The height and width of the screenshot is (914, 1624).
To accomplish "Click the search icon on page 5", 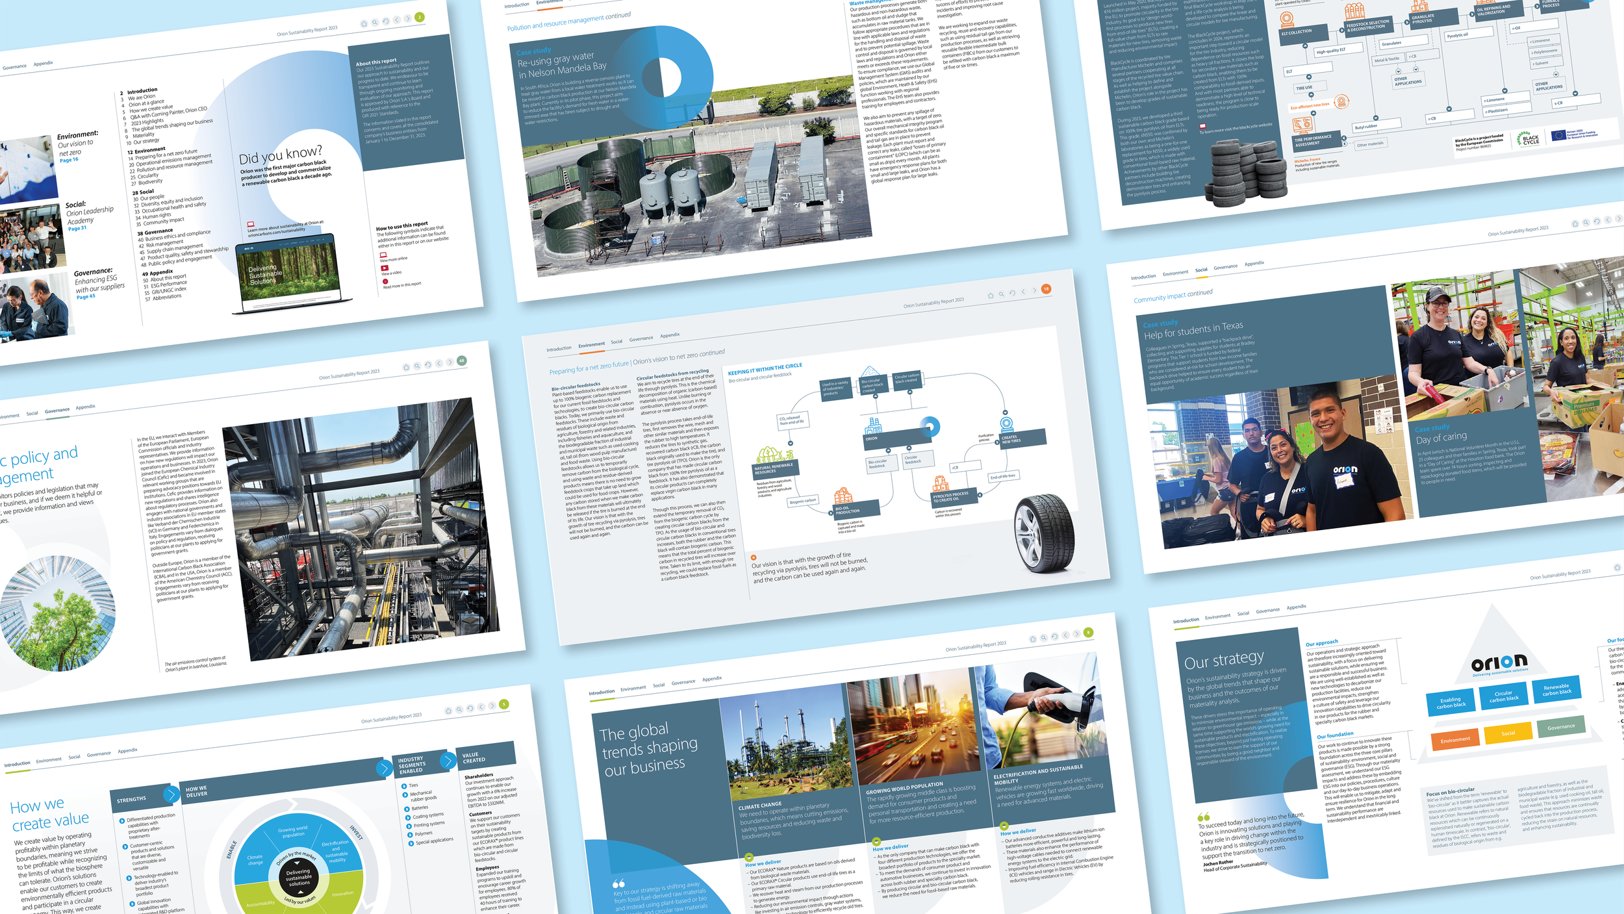I will pyautogui.click(x=459, y=709).
